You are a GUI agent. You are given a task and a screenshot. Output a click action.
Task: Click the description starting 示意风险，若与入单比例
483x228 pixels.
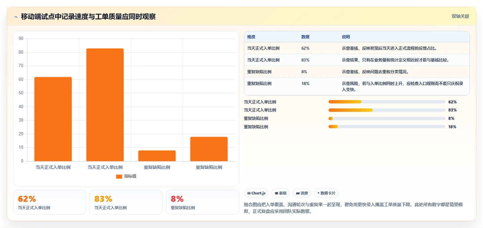403,87
